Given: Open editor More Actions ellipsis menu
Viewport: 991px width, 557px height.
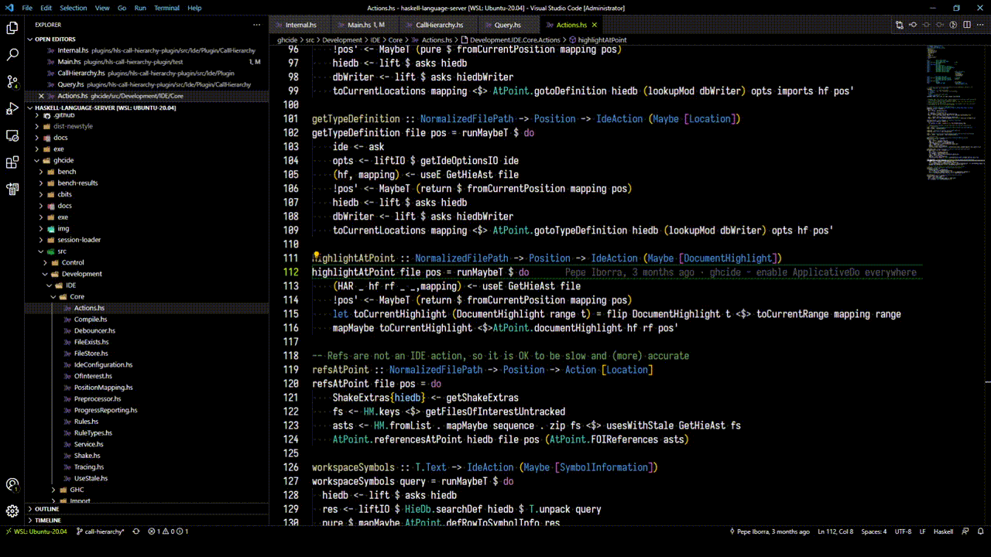Looking at the screenshot, I should click(981, 25).
